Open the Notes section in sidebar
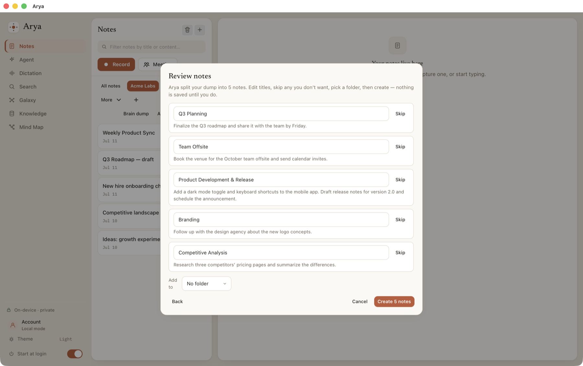Screen dimensions: 583x366 pyautogui.click(x=46, y=46)
